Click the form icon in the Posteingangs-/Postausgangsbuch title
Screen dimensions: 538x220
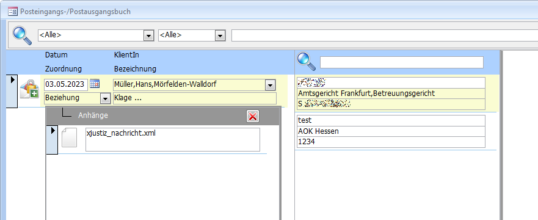click(13, 12)
